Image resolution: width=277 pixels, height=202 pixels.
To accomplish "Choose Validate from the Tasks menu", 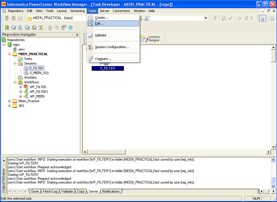I will [x=113, y=35].
